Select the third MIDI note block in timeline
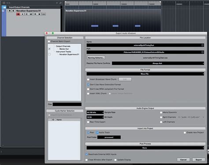Viewport: 209px width, 165px height. [138, 26]
